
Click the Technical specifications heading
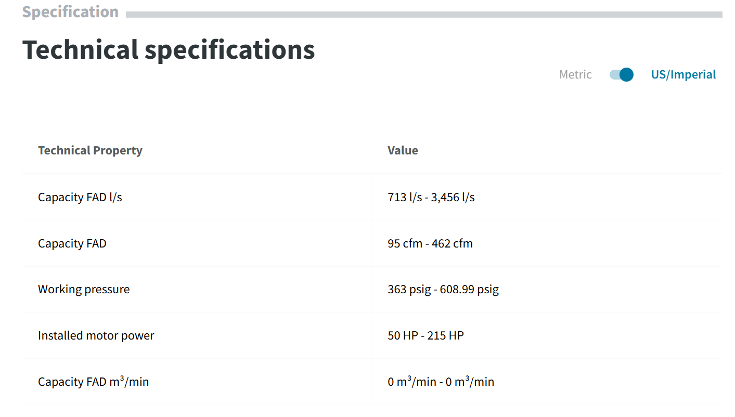[169, 50]
